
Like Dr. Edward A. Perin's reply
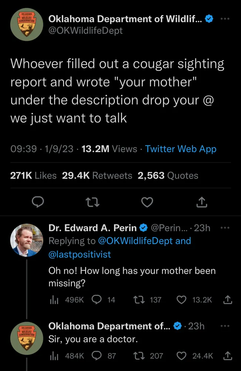(181, 299)
